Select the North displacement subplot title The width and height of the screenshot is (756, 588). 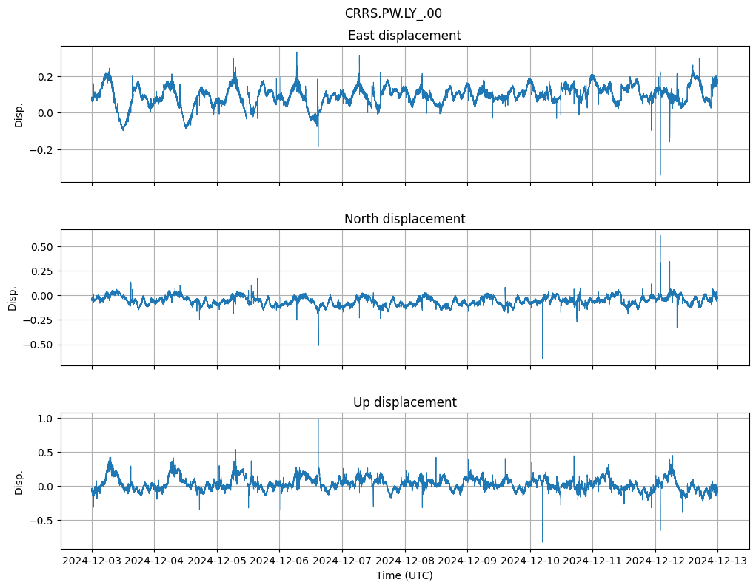click(404, 219)
